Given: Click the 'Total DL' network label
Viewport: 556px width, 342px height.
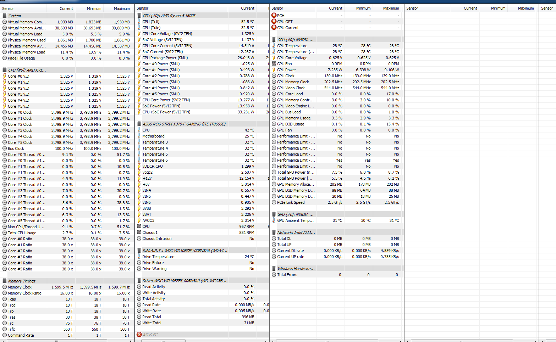Looking at the screenshot, I should click(284, 239).
